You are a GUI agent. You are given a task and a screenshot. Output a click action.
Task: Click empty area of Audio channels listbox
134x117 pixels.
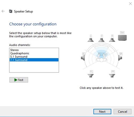tap(34, 67)
